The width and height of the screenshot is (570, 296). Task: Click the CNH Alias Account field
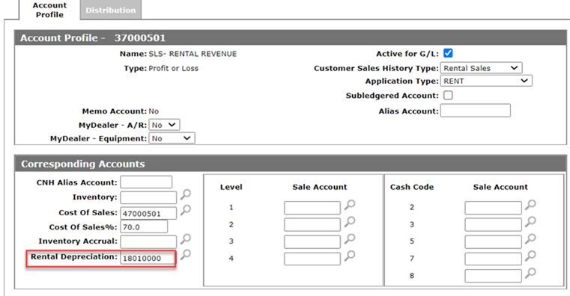point(146,182)
